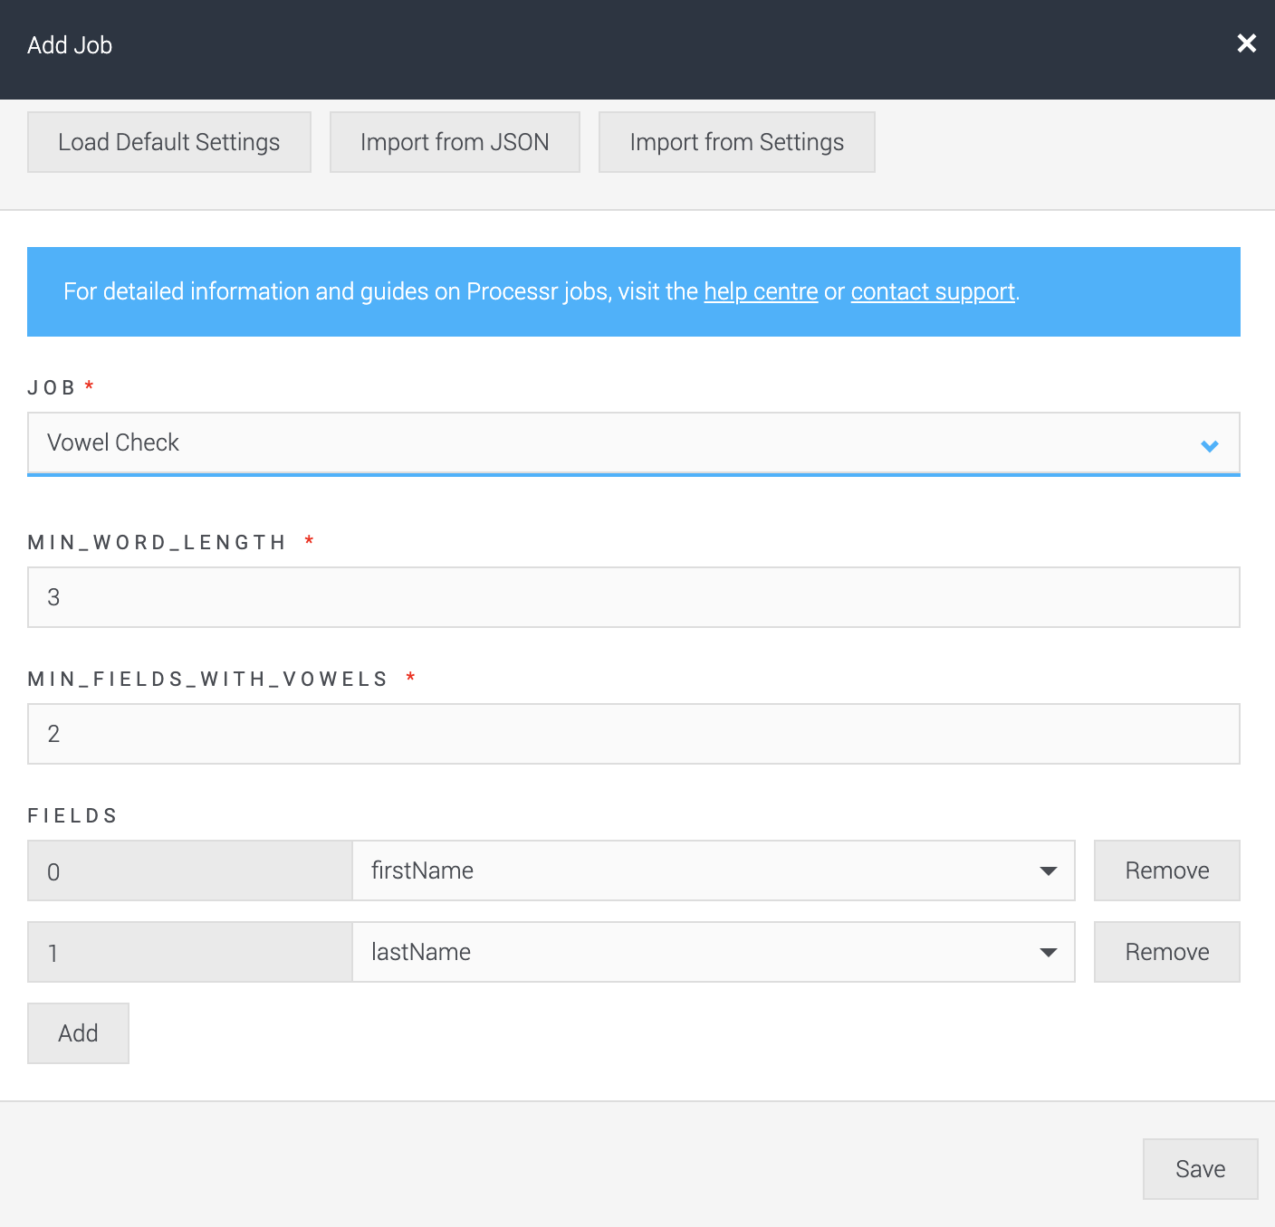Viewport: 1275px width, 1227px height.
Task: Import job configuration from Settings
Action: point(736,141)
